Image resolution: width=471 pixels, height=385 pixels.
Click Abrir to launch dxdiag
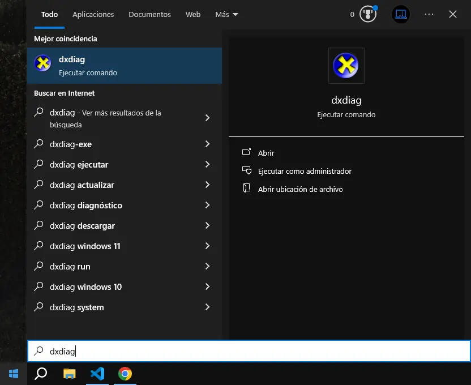click(x=266, y=153)
